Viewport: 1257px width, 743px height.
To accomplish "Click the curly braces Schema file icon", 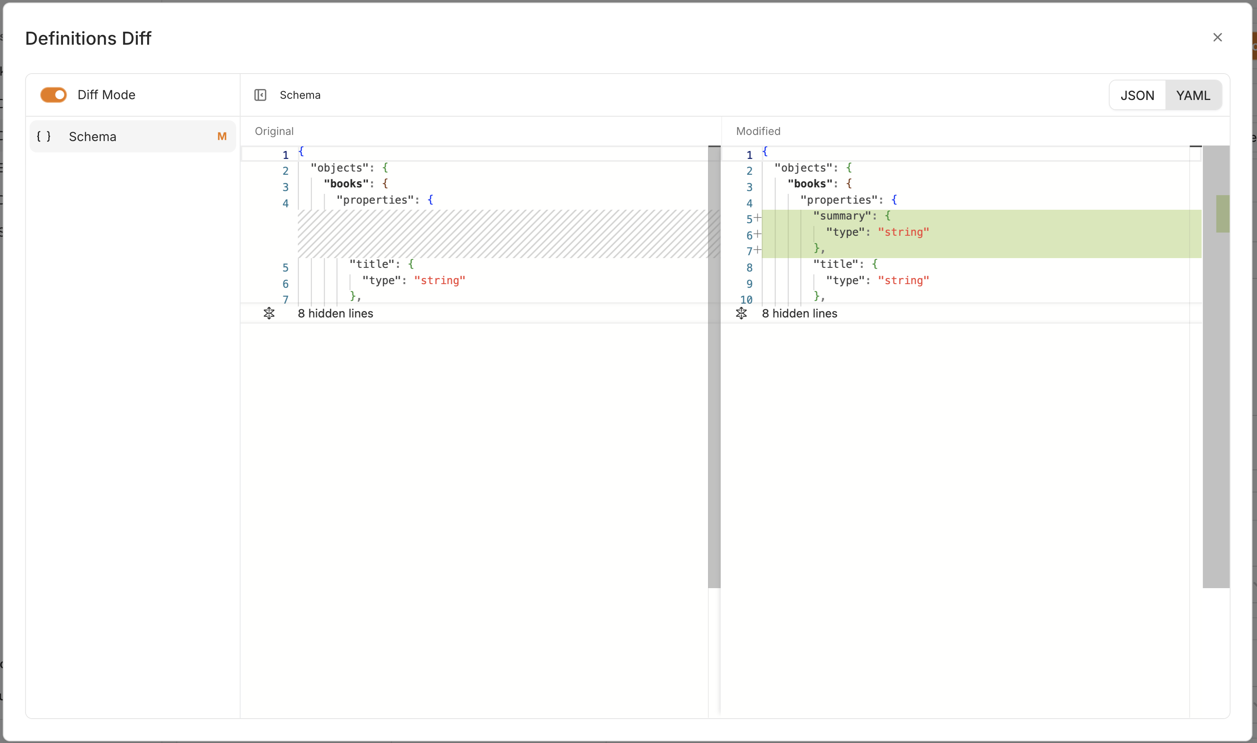I will (43, 136).
